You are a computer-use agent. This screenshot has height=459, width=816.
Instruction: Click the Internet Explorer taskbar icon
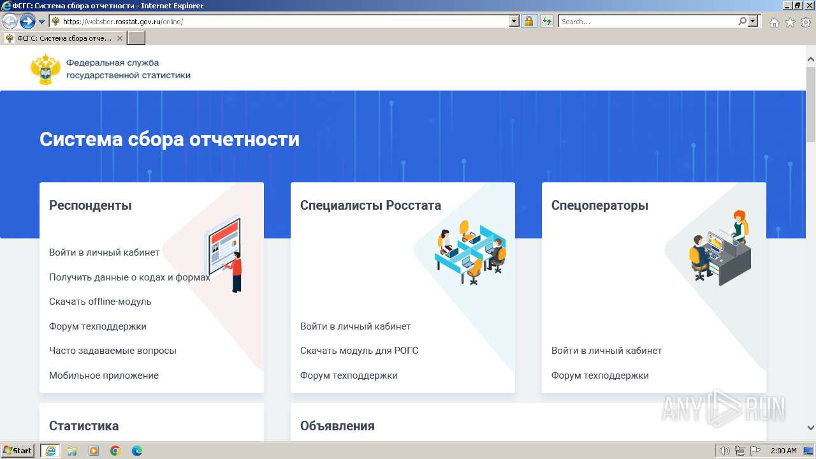[x=50, y=451]
